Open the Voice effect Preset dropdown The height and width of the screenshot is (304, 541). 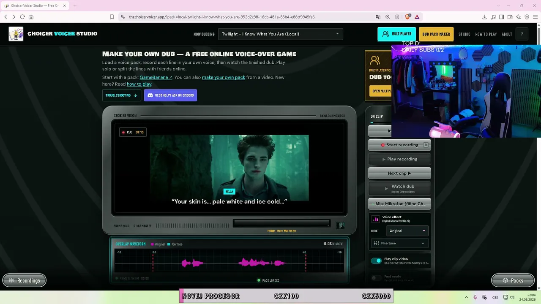tap(407, 231)
